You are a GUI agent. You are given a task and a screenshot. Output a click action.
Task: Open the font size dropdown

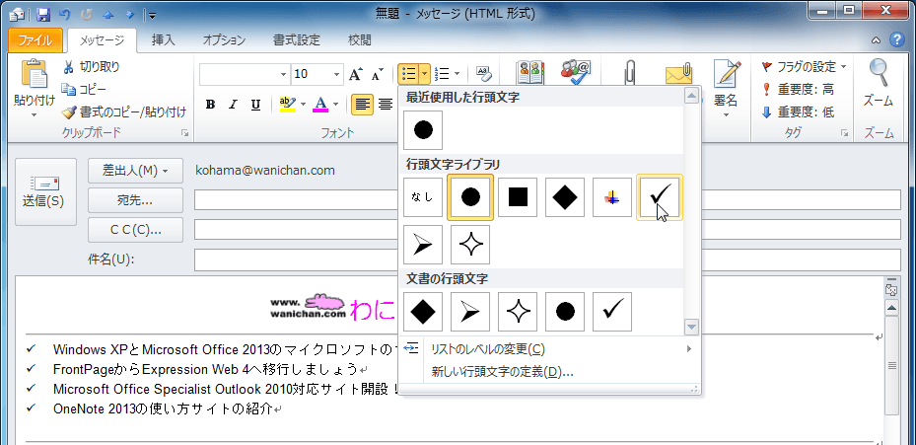[x=336, y=74]
